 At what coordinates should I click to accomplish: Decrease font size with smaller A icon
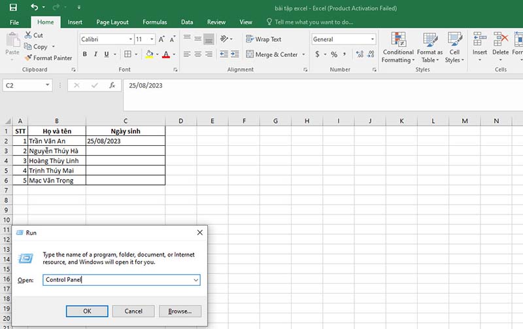coord(173,39)
